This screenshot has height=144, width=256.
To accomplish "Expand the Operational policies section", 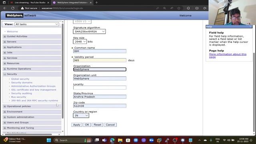I will pyautogui.click(x=5, y=106).
